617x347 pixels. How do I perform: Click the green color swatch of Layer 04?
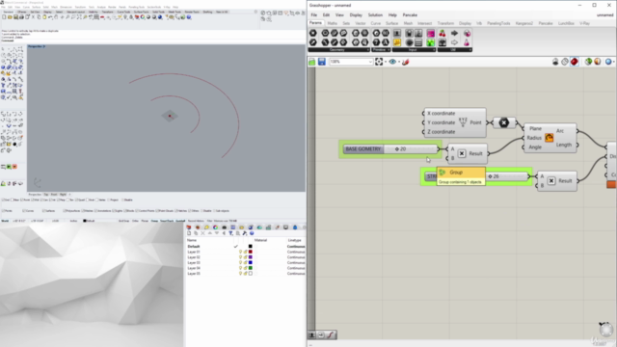click(x=251, y=268)
